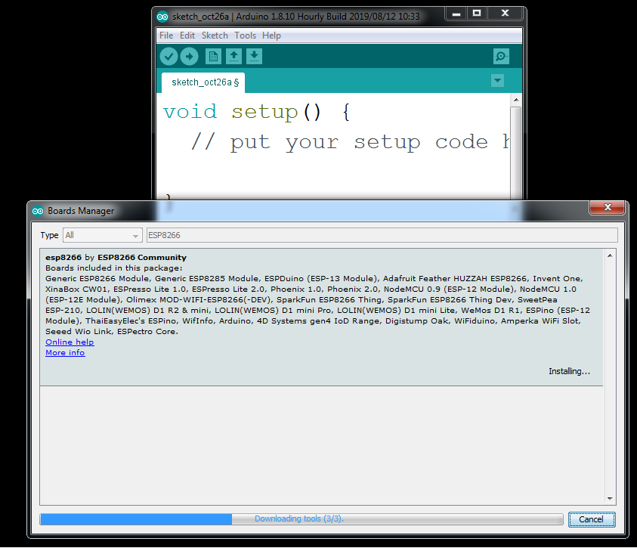The width and height of the screenshot is (637, 548).
Task: Open the Serial Monitor magnifier icon
Action: (501, 57)
